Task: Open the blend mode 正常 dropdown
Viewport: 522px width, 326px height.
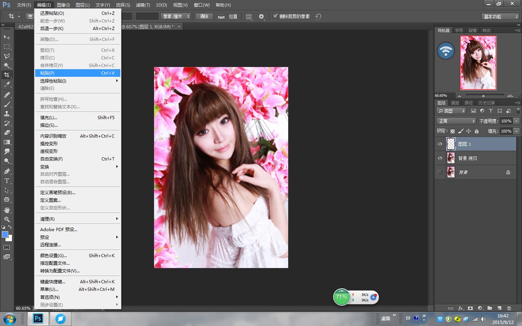Action: point(456,121)
